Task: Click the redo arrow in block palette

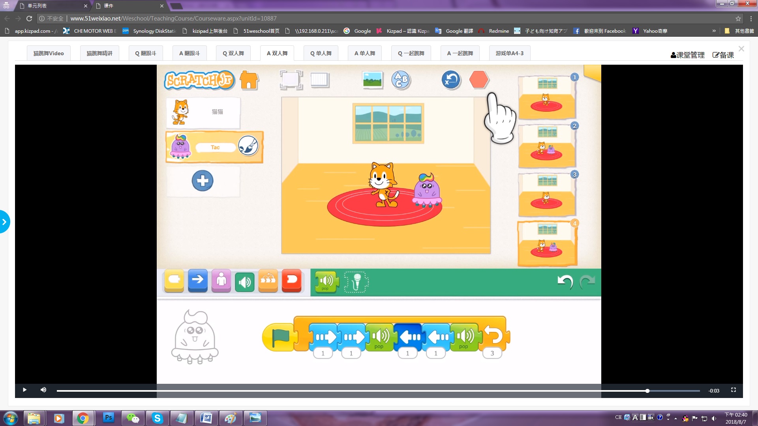Action: [587, 282]
